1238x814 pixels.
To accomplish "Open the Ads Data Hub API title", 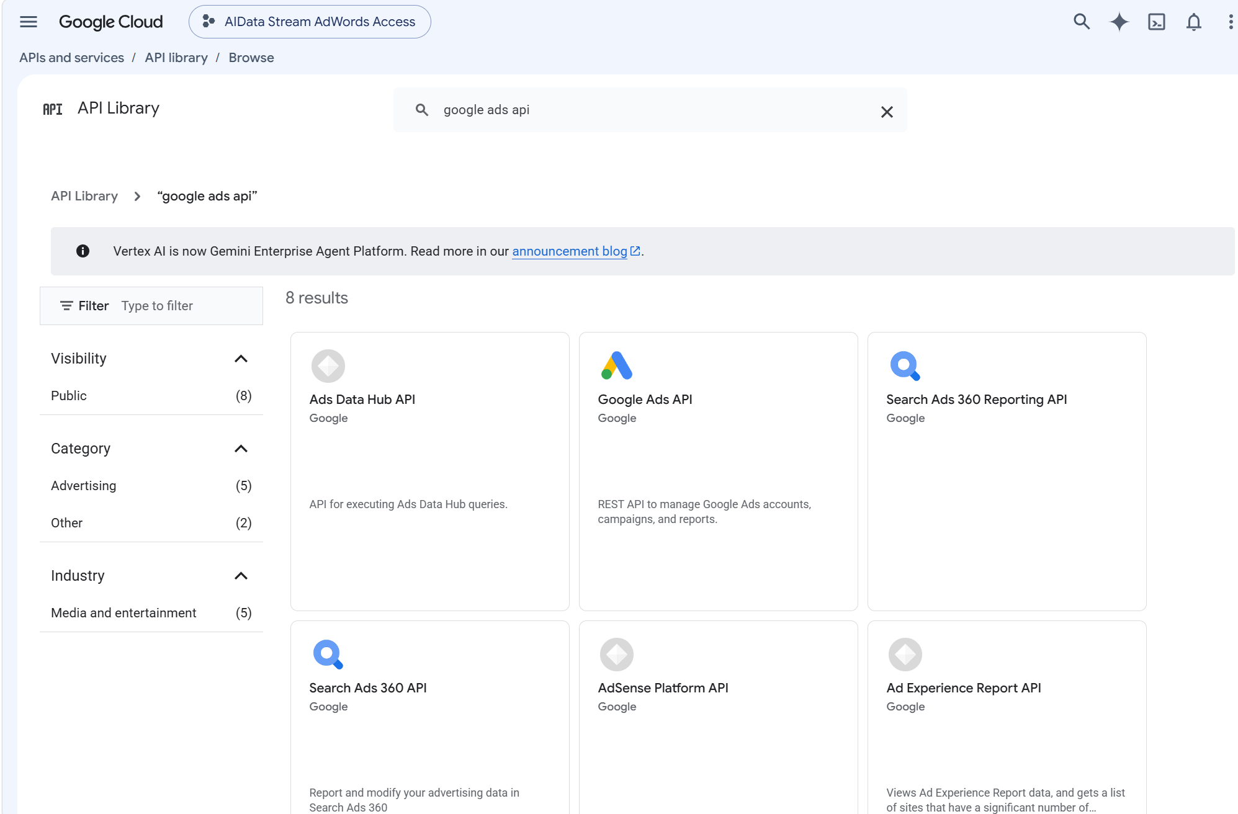I will point(362,400).
